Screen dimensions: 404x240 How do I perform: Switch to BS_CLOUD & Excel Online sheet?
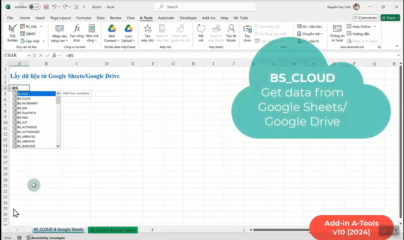113,230
